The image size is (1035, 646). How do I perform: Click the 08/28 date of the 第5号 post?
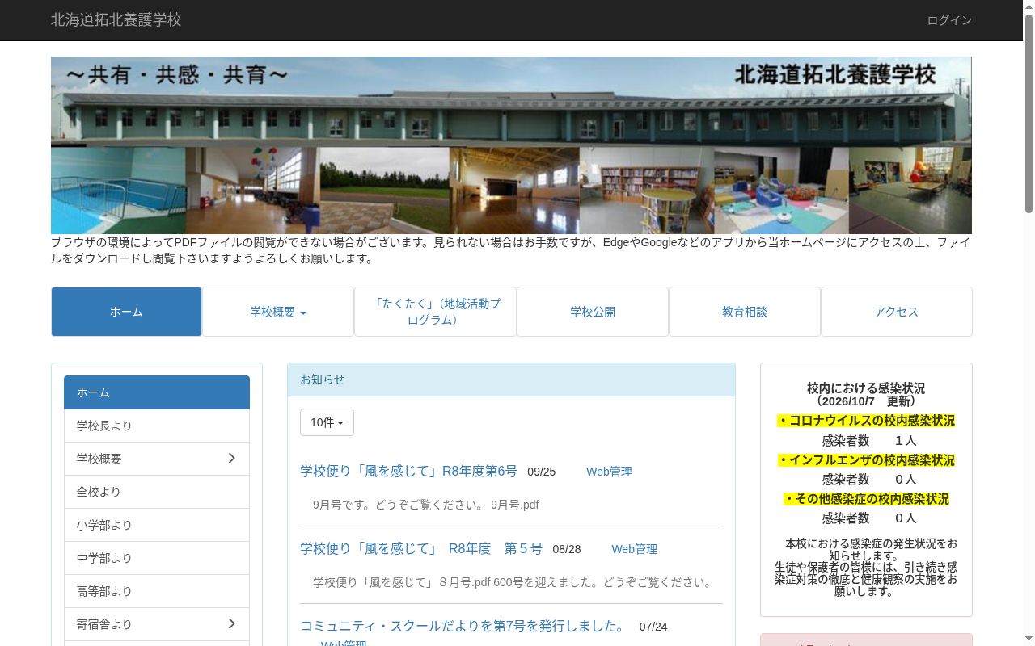coord(567,549)
